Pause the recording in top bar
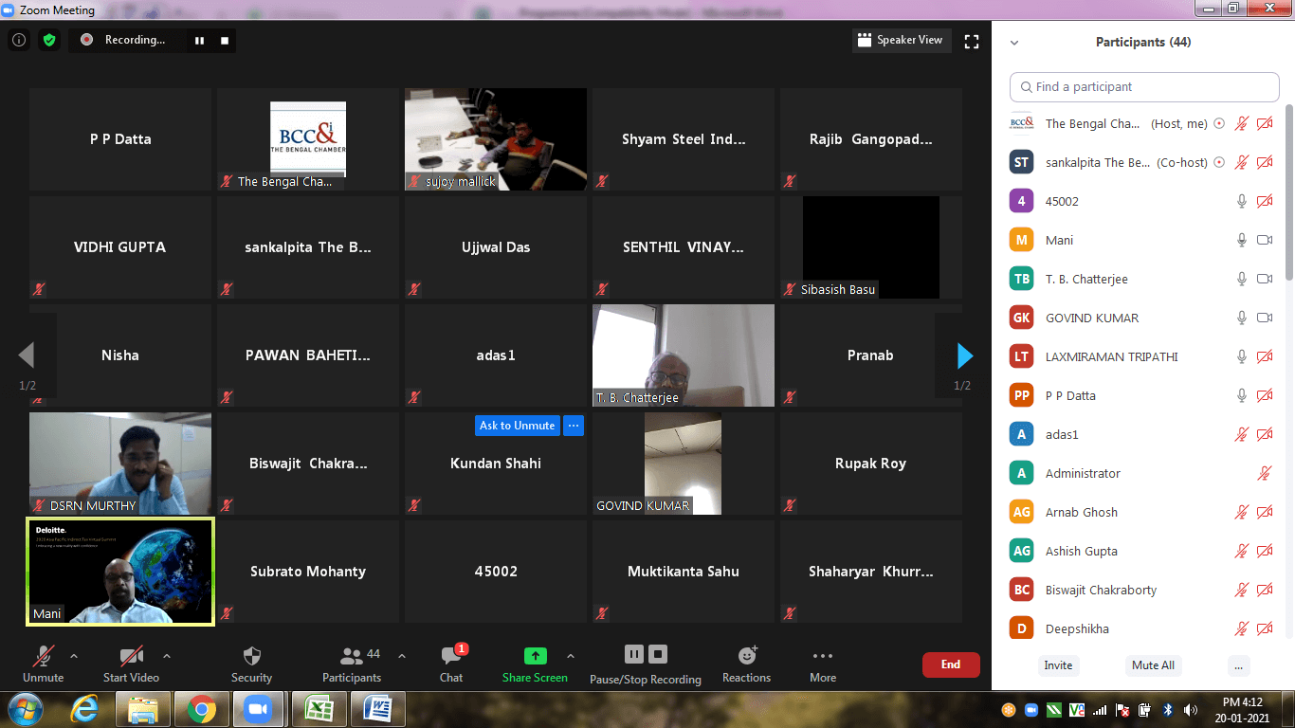1295x728 pixels. 199,40
